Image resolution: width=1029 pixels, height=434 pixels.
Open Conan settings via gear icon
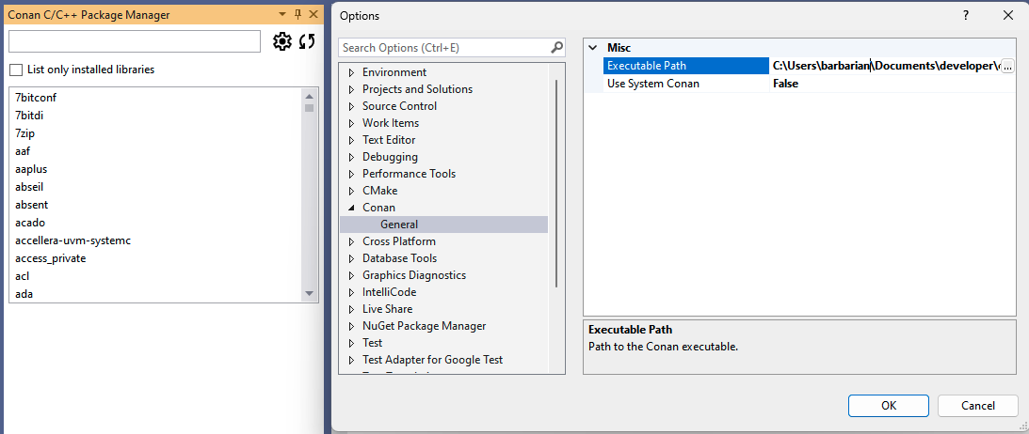click(x=281, y=41)
